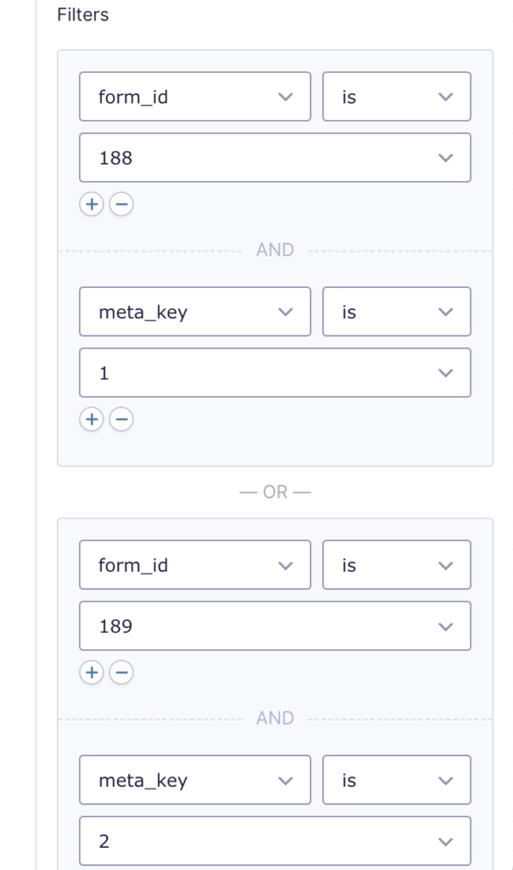Open operator dropdown beside second form_id
513x870 pixels.
coord(397,565)
